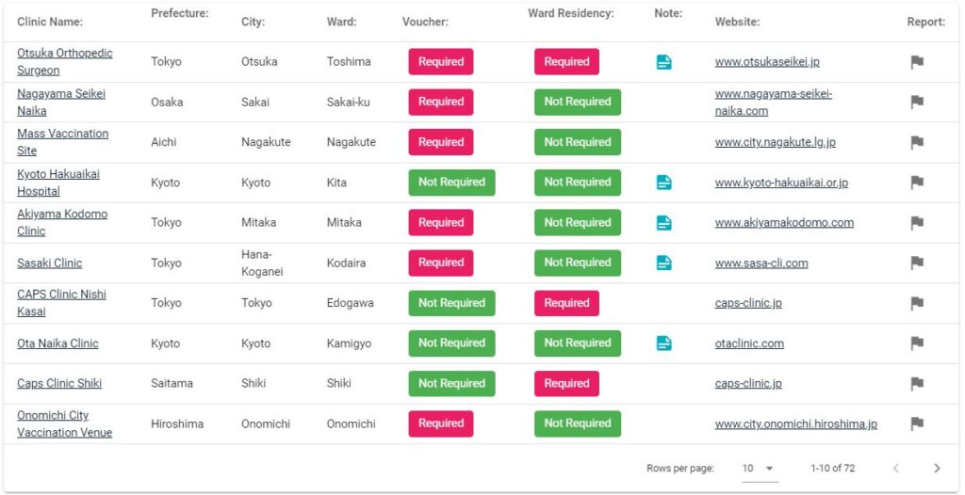Sort by the Clinic Name column header

(50, 23)
